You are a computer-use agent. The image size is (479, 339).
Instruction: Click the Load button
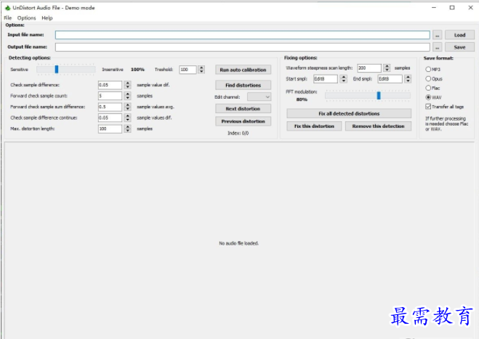459,35
